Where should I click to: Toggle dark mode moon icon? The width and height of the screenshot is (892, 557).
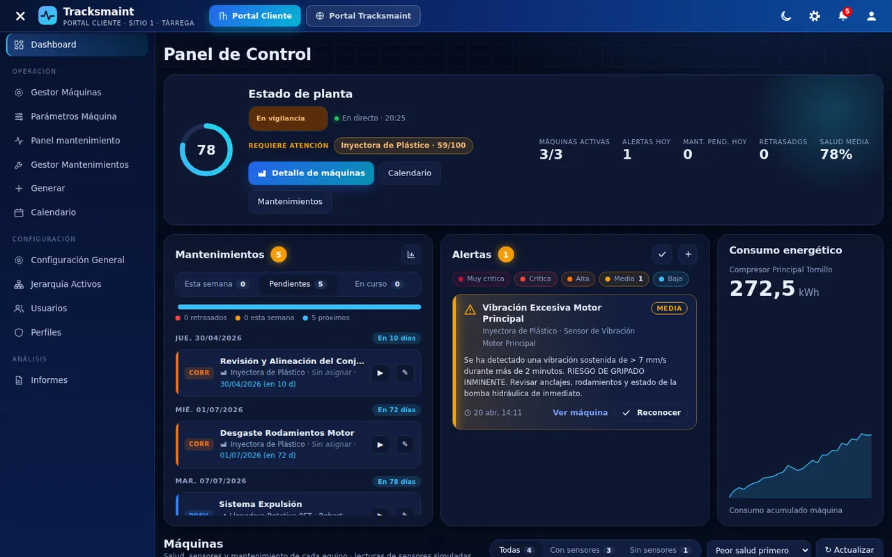pos(786,16)
